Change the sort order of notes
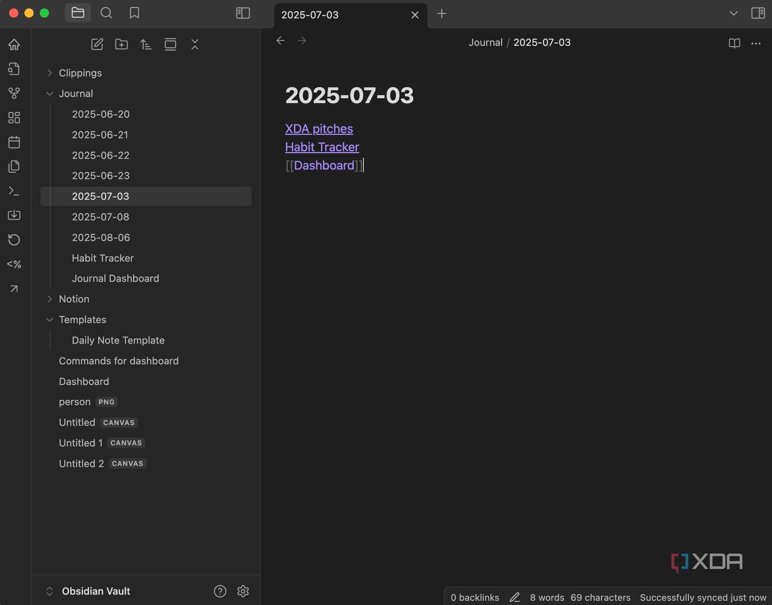 tap(146, 44)
